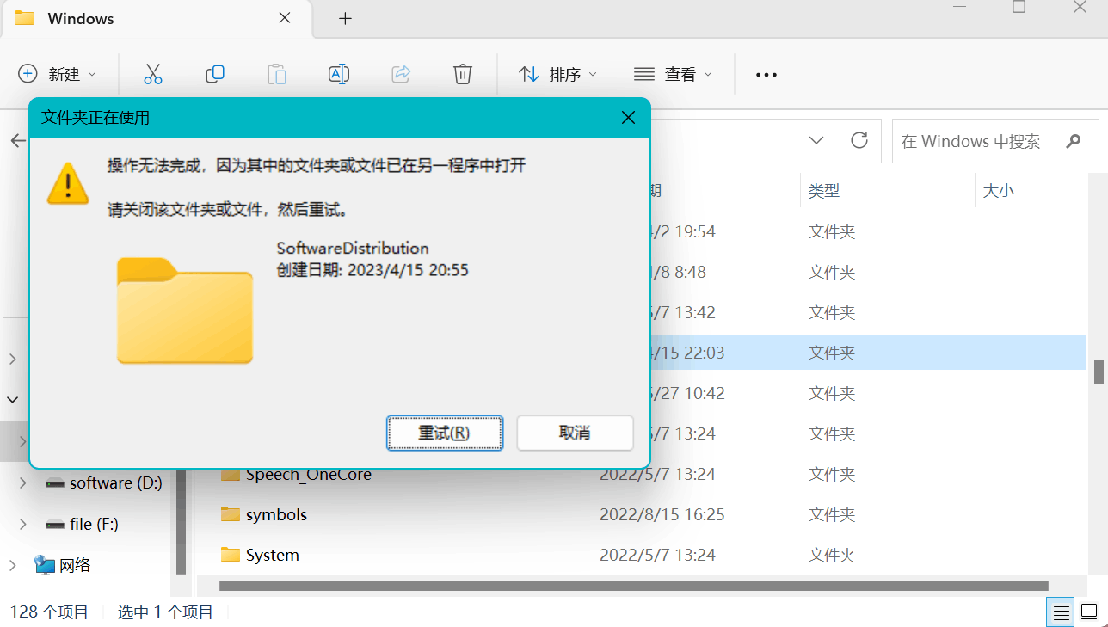The image size is (1108, 627).
Task: Click the Rename icon in toolbar
Action: click(x=339, y=74)
